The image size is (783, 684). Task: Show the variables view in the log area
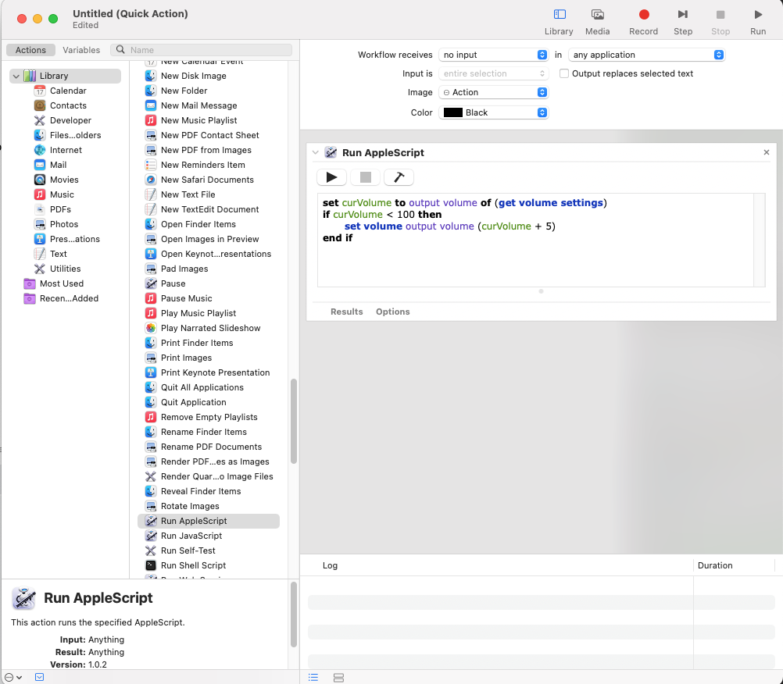coord(338,678)
